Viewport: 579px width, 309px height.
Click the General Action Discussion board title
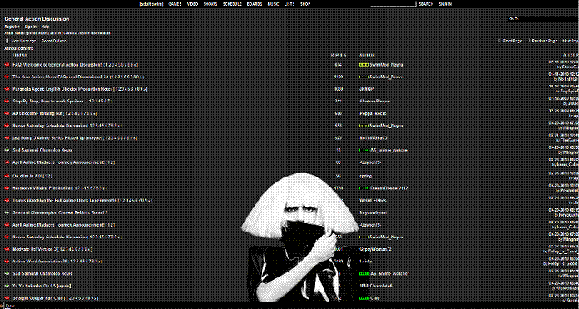click(x=37, y=19)
